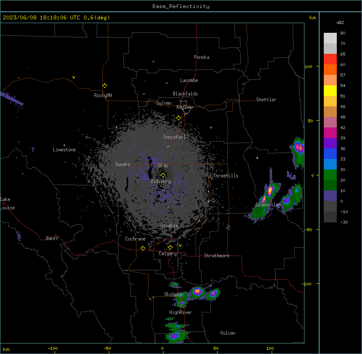Click the dBZ legend heading
This screenshot has width=362, height=354.
pos(340,22)
